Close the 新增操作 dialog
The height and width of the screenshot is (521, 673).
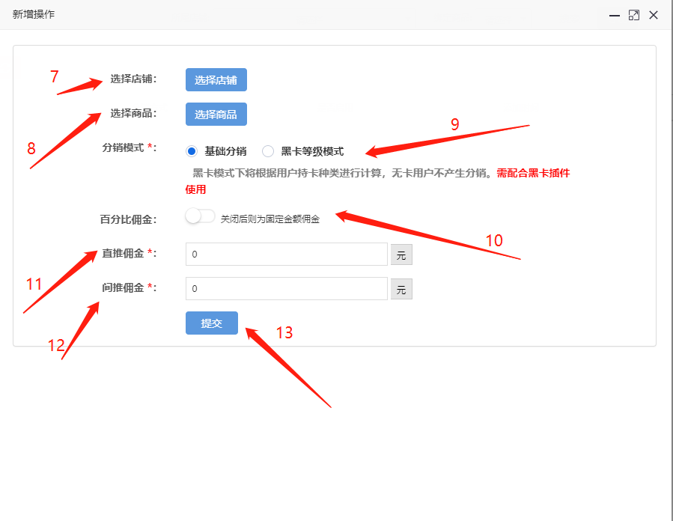click(654, 15)
